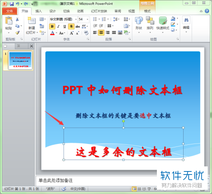This screenshot has width=212, height=194.
Task: Click the Clear Formatting icon
Action: pyautogui.click(x=86, y=33)
